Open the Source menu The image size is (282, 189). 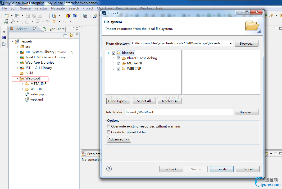click(x=25, y=8)
